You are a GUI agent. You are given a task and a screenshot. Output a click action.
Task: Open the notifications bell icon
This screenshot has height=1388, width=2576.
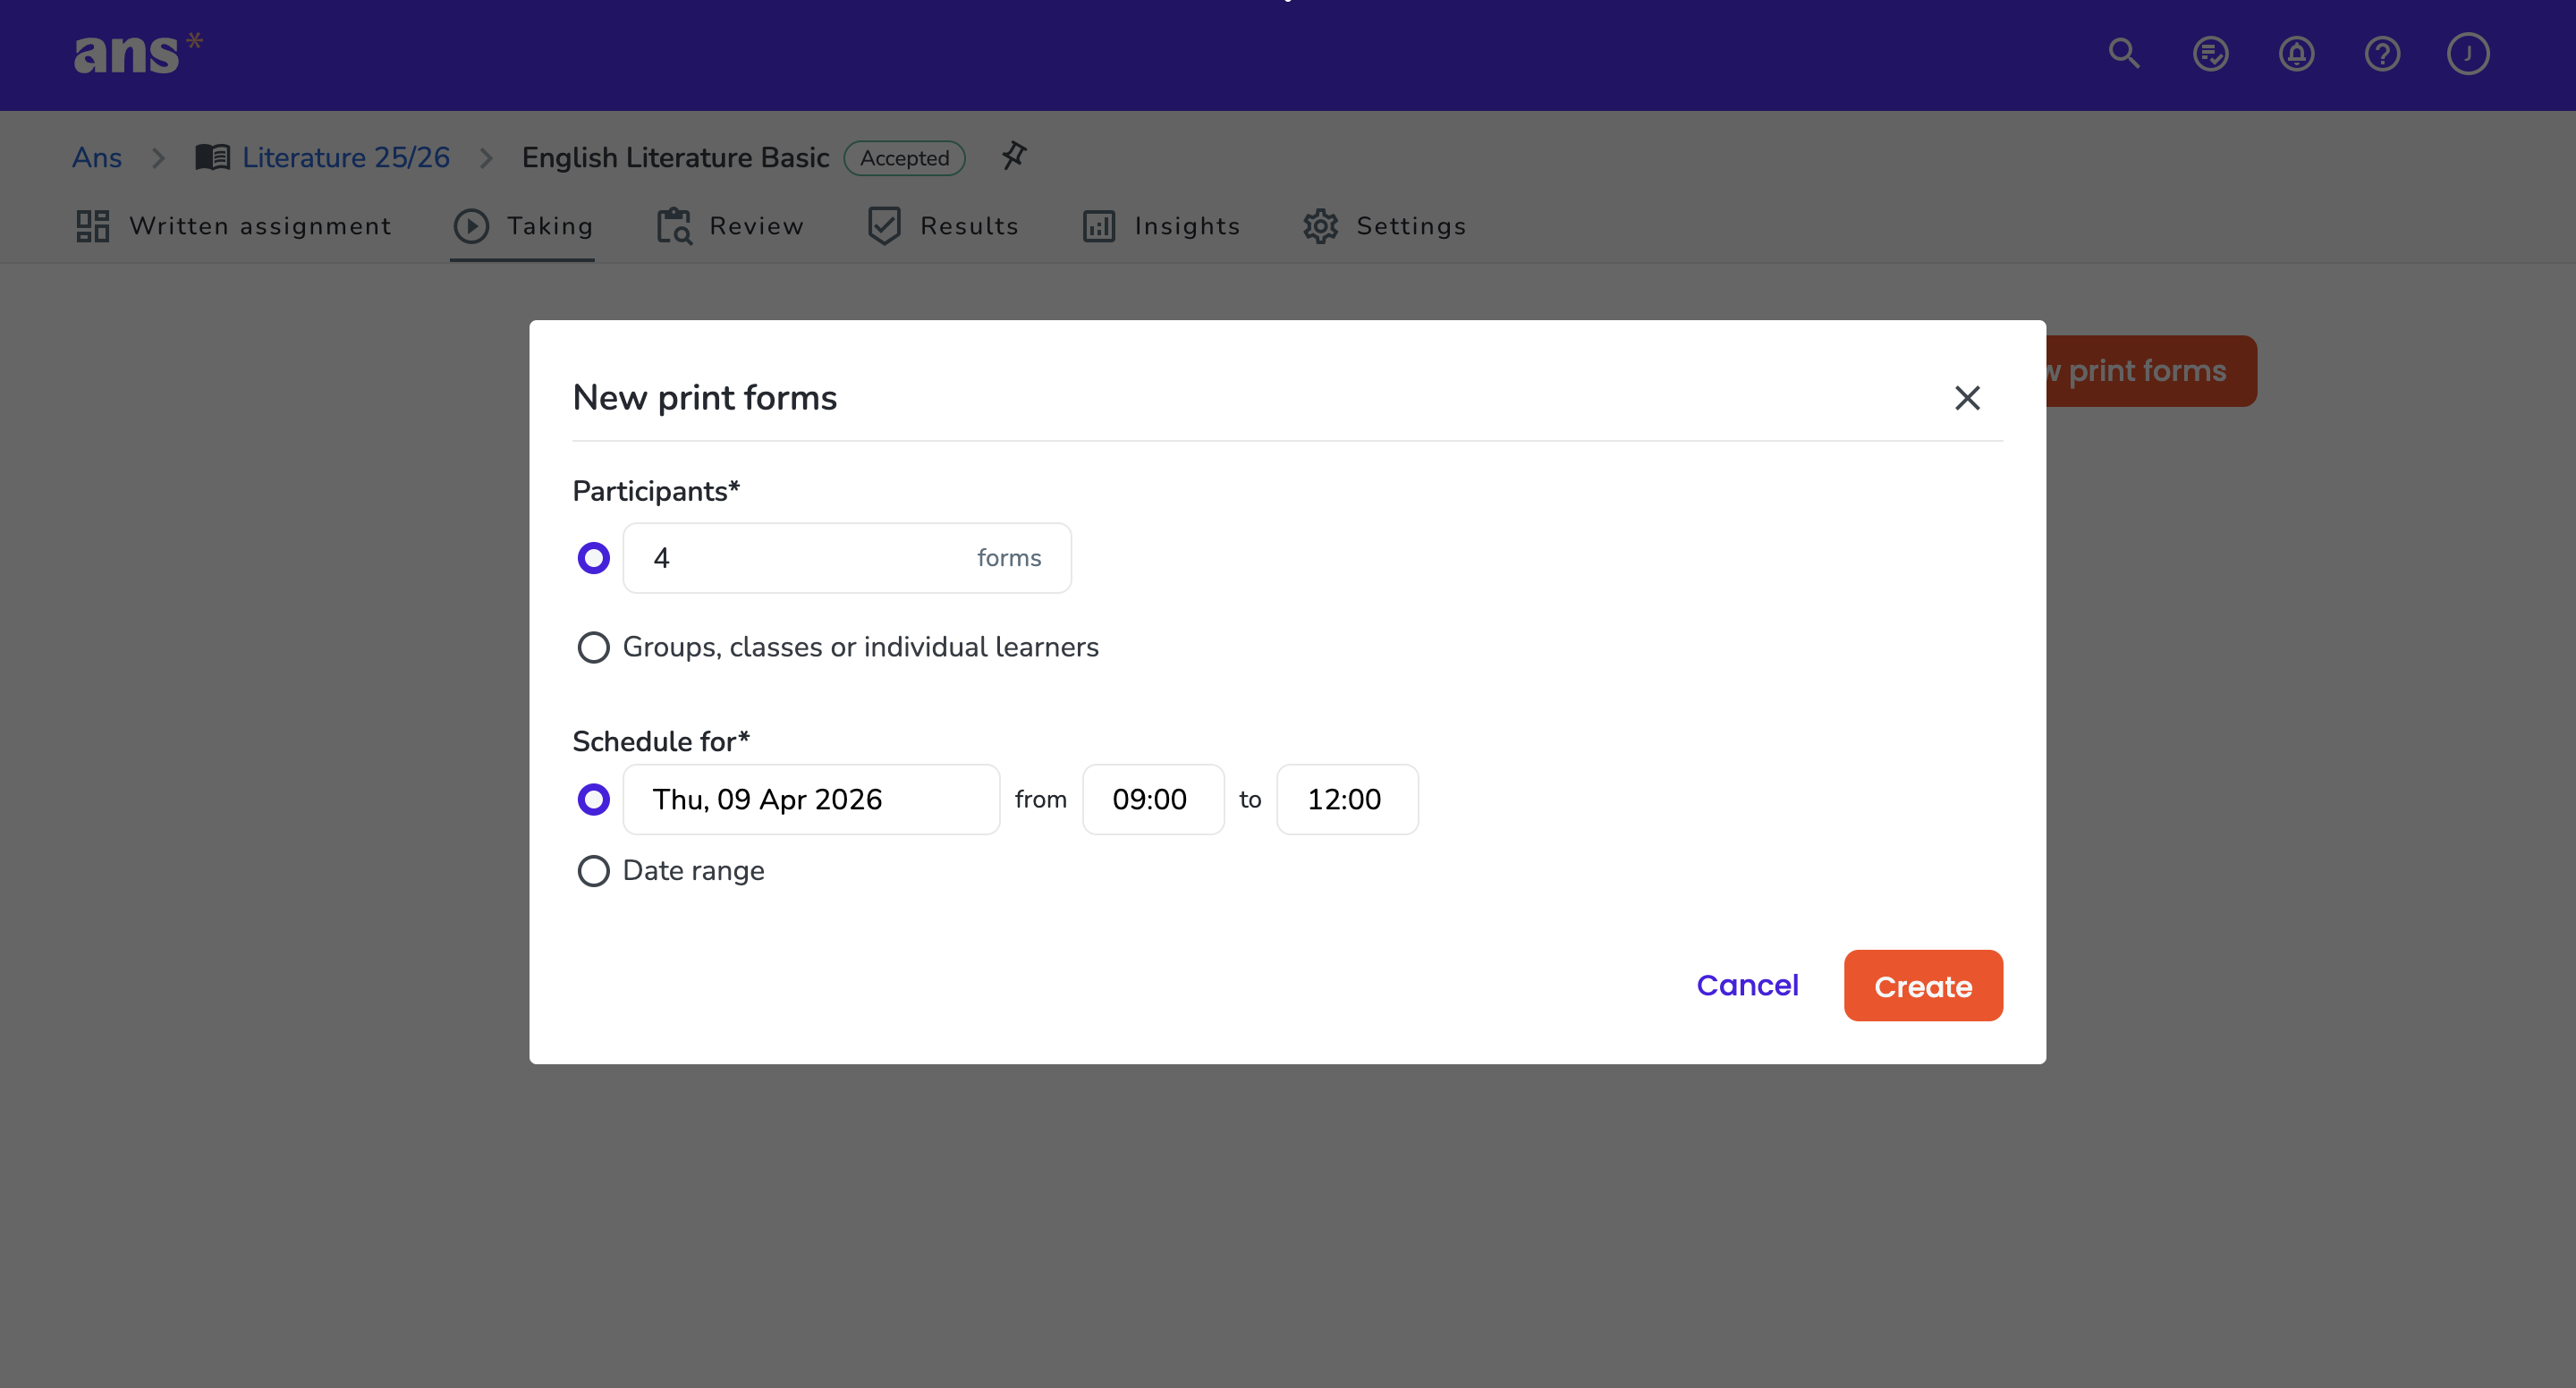(2296, 53)
